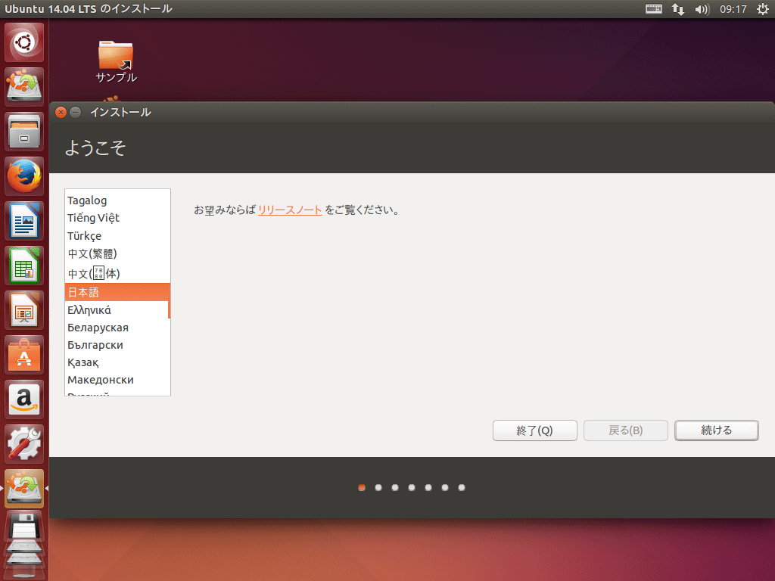Click the last progress dot

462,488
